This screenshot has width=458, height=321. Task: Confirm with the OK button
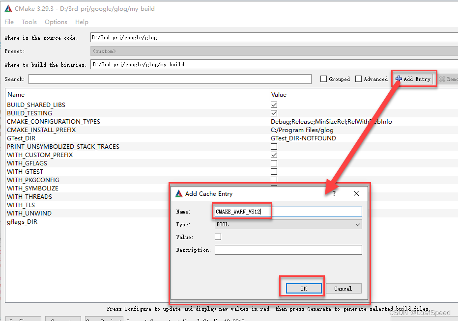point(304,288)
